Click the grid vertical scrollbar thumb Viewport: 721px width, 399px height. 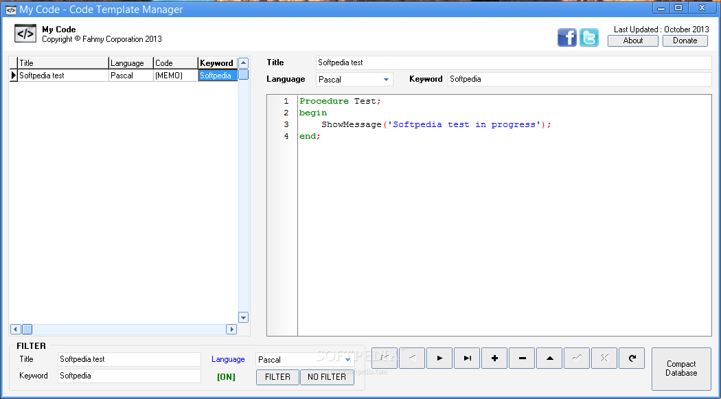[244, 74]
